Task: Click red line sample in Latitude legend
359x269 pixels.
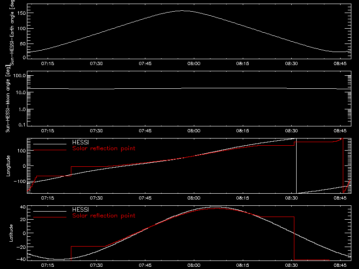Action: tap(50, 217)
